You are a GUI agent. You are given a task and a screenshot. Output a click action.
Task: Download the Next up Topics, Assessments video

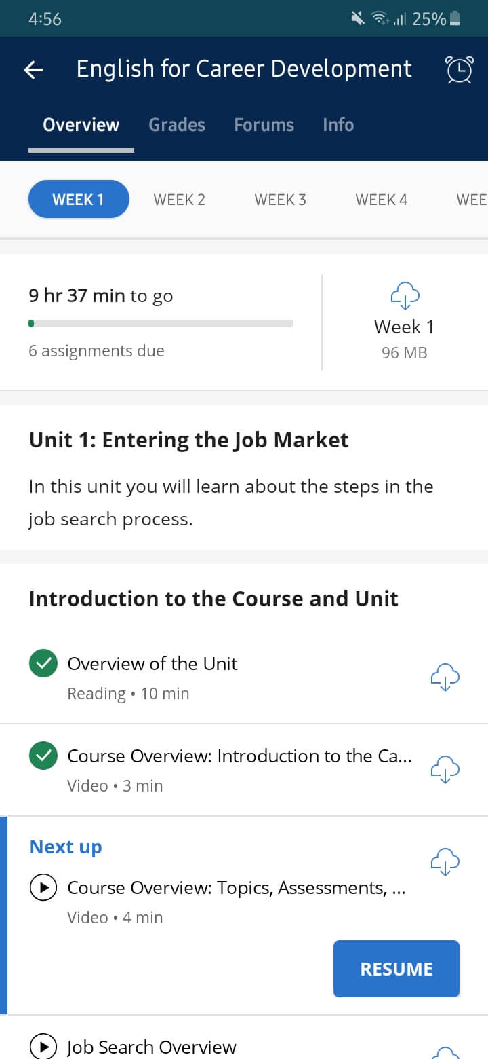(x=445, y=862)
